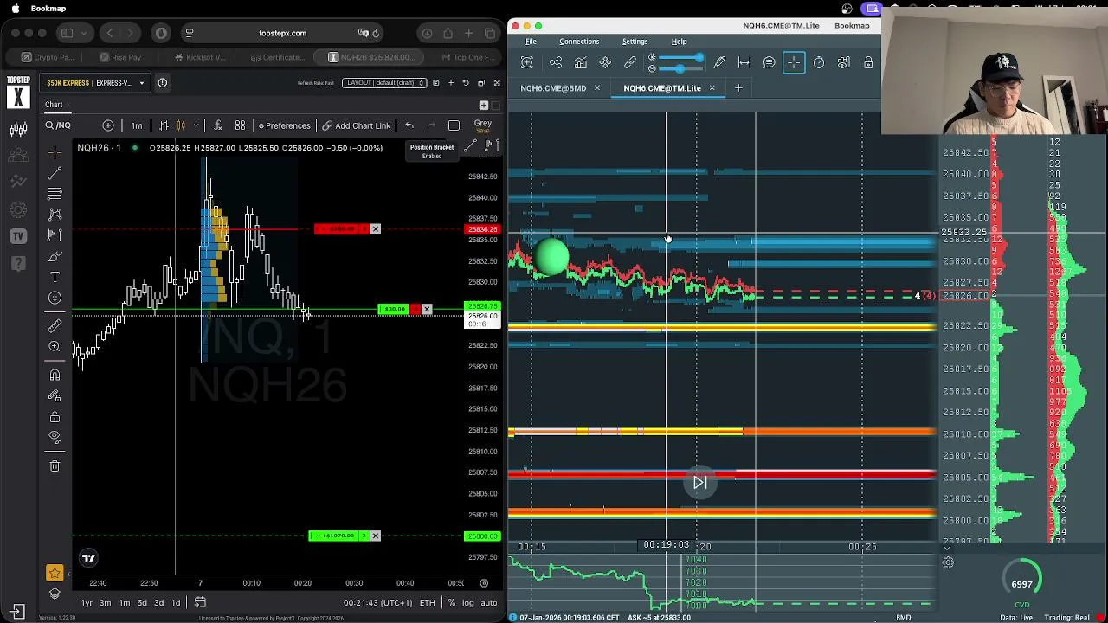The height and width of the screenshot is (623, 1108).
Task: Toggle the chart fullscreen square icon
Action: [x=454, y=125]
